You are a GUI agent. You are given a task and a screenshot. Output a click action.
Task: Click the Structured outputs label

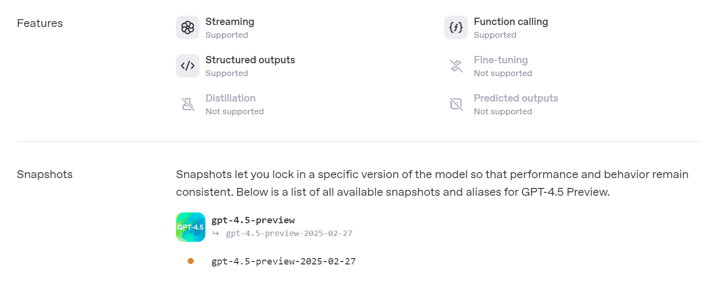point(250,60)
